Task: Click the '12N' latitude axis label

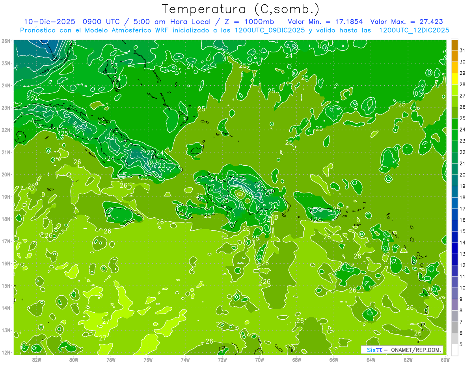Action: pos(6,352)
